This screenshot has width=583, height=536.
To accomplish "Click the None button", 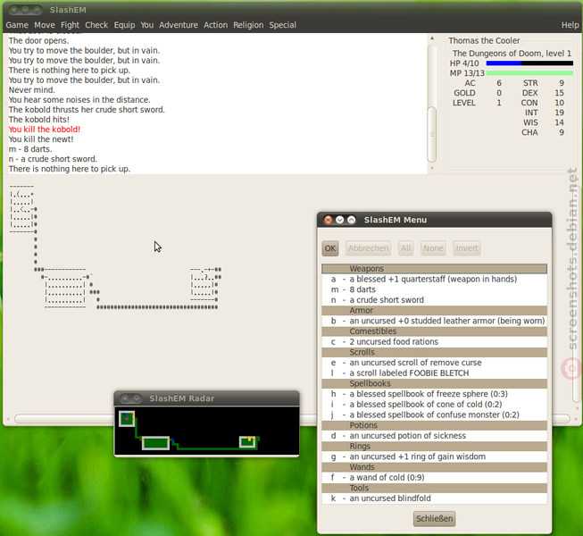I will 433,248.
